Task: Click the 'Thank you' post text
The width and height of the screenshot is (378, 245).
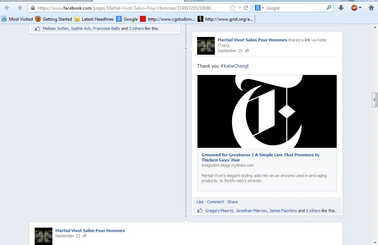Action: (208, 66)
